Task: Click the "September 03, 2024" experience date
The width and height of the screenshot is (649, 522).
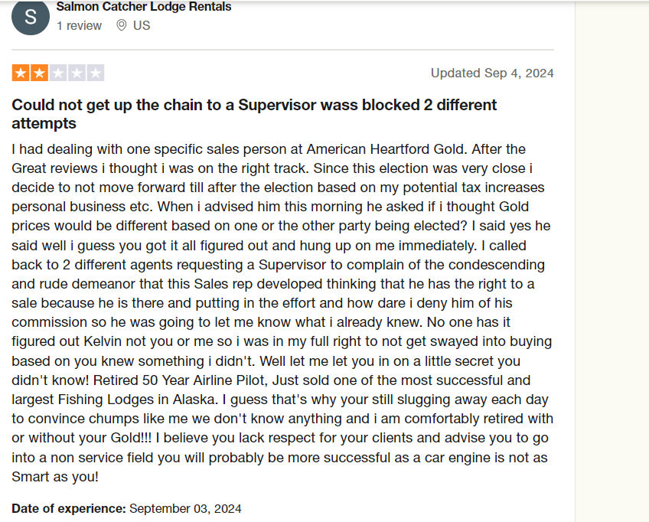Action: coord(185,508)
